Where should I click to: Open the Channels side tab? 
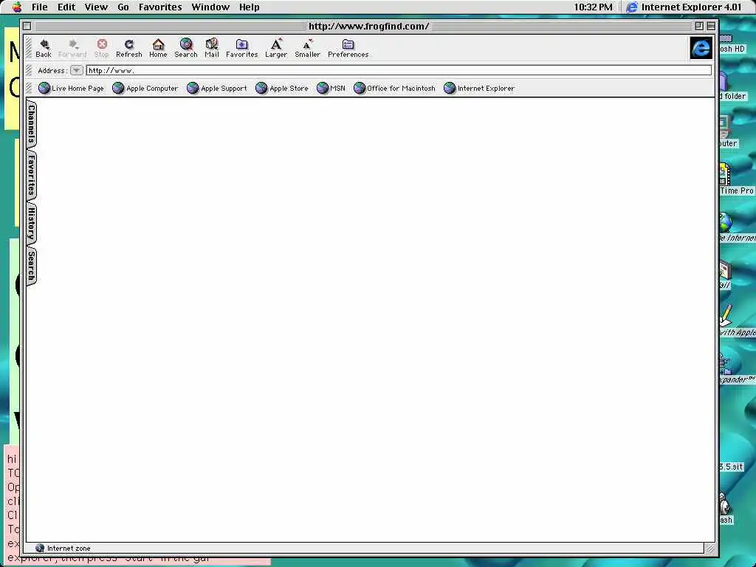[31, 124]
